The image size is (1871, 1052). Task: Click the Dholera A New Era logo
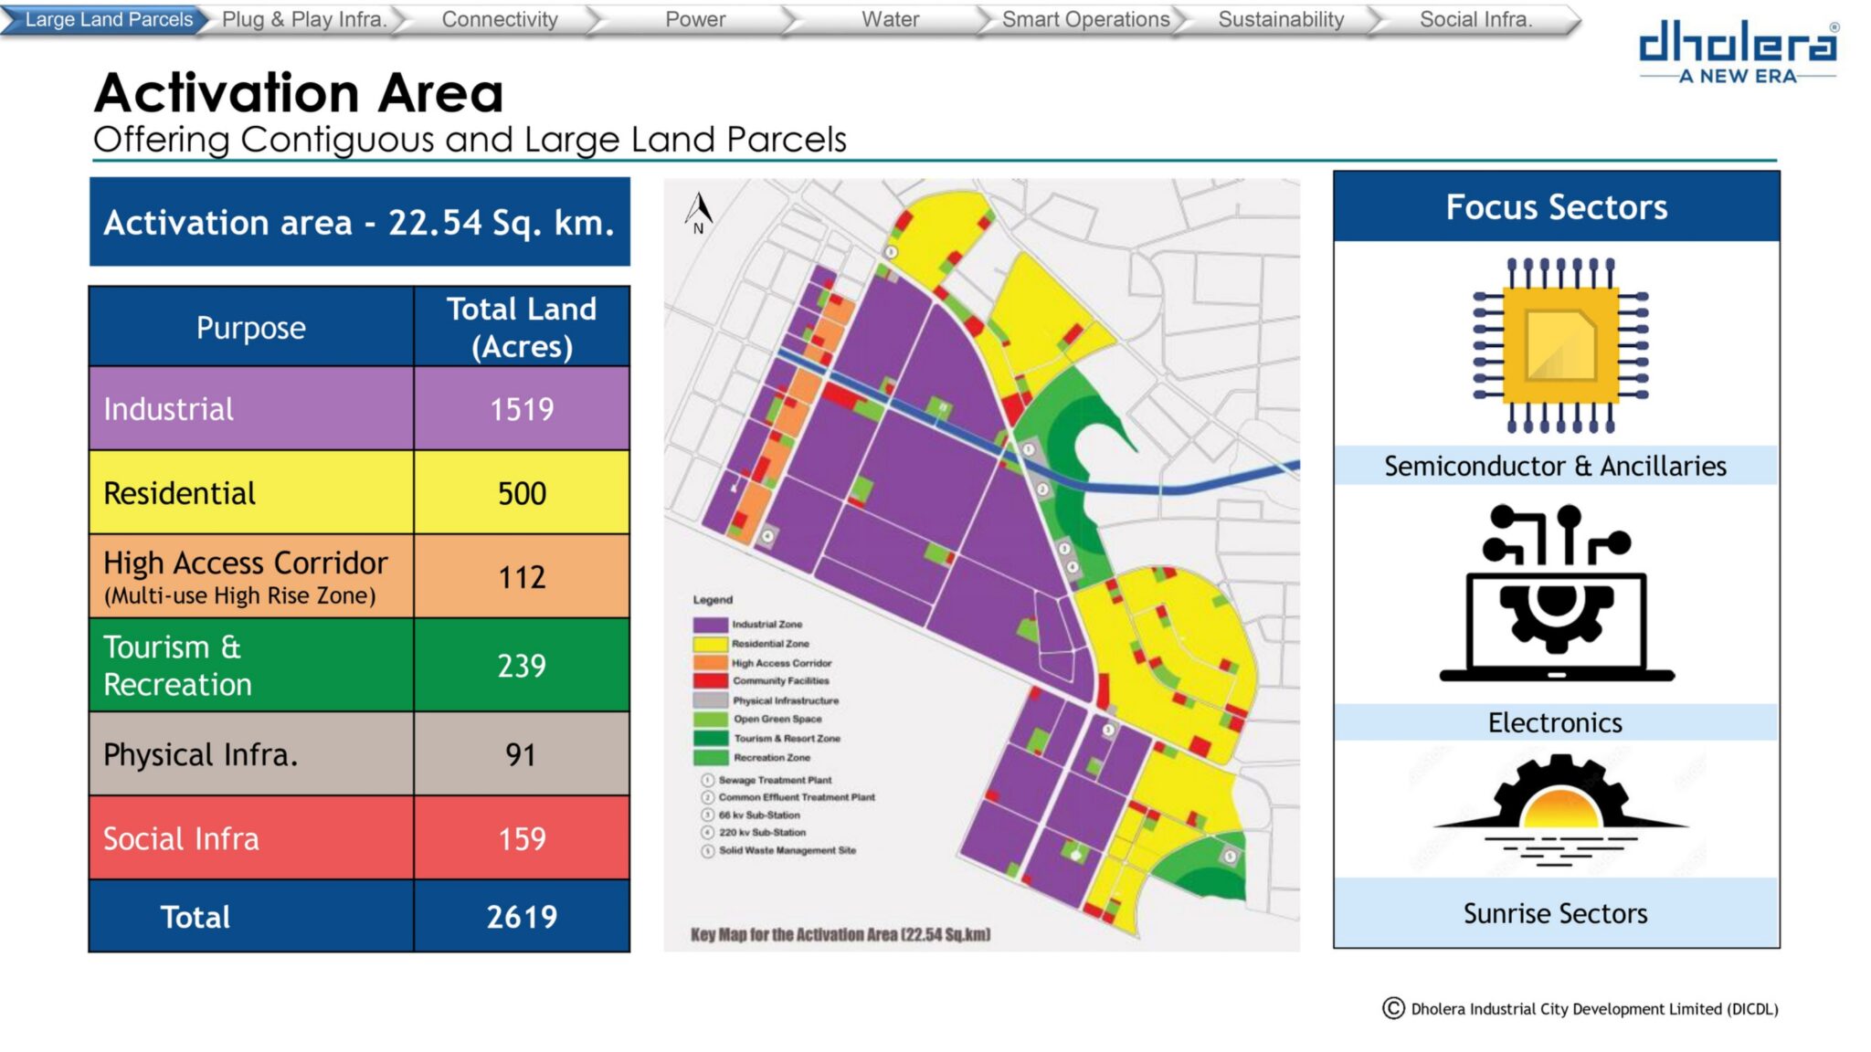[x=1738, y=53]
